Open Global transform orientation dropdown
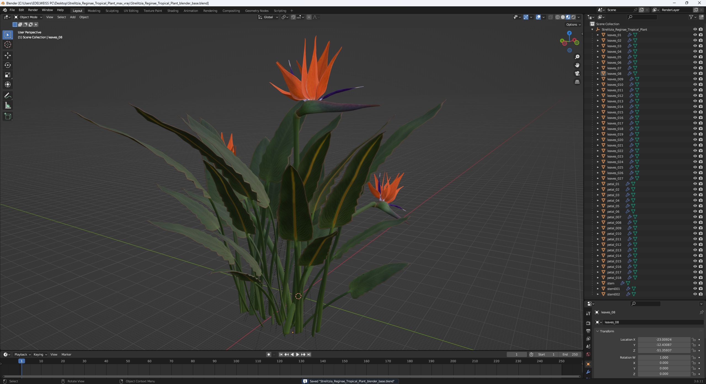 [x=268, y=17]
